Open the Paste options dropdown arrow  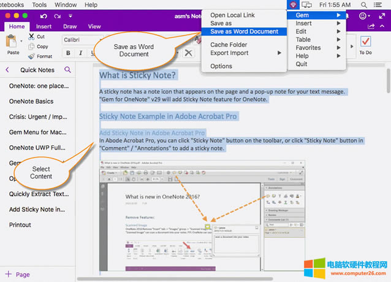click(x=21, y=42)
